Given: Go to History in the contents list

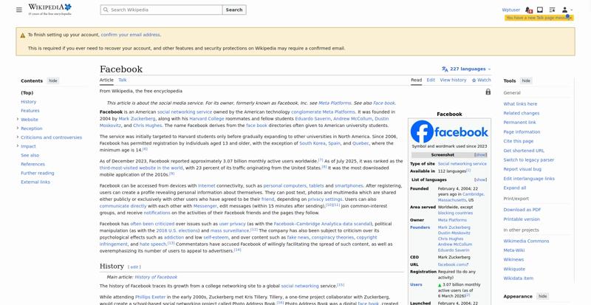Looking at the screenshot, I should pyautogui.click(x=29, y=102).
